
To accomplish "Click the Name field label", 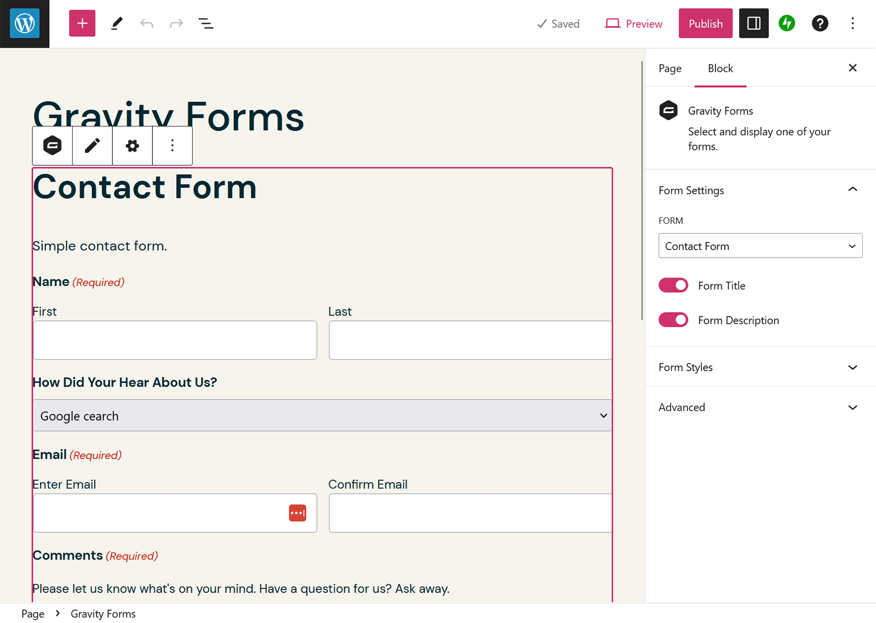I will click(51, 282).
